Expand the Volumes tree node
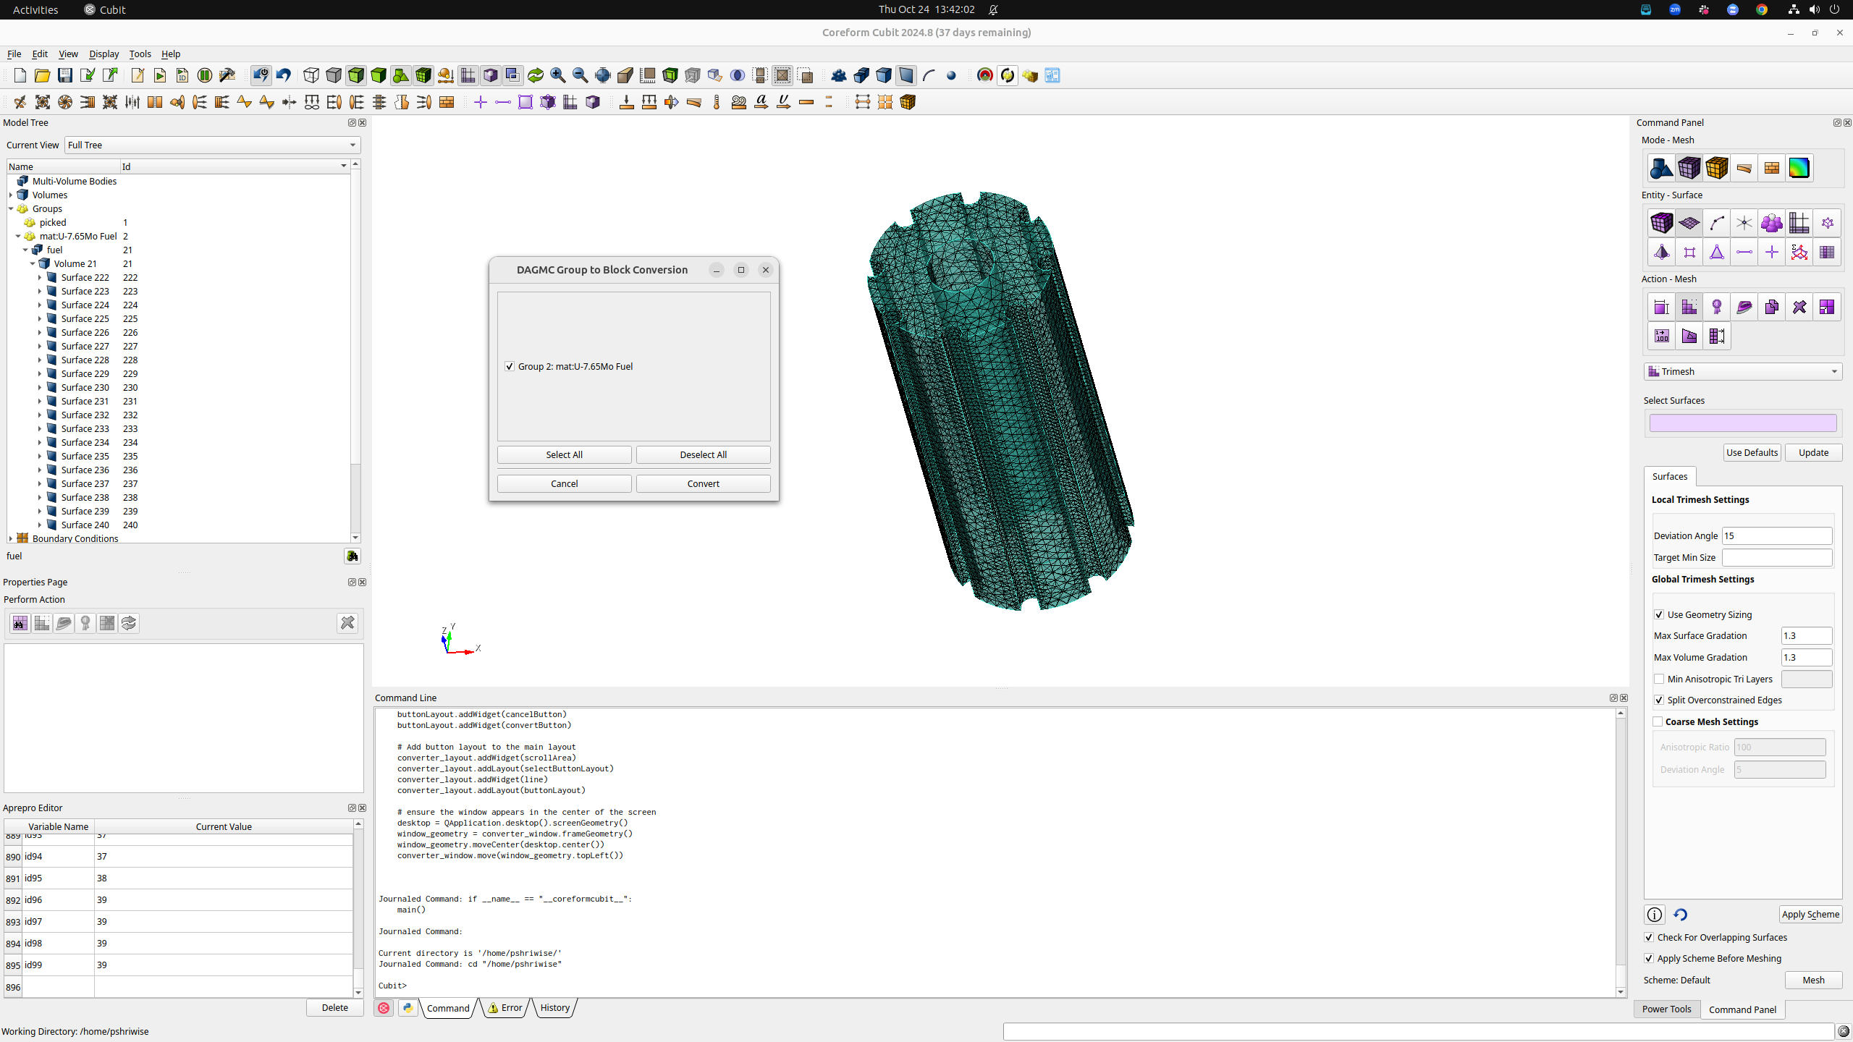Image resolution: width=1853 pixels, height=1042 pixels. pos(11,195)
